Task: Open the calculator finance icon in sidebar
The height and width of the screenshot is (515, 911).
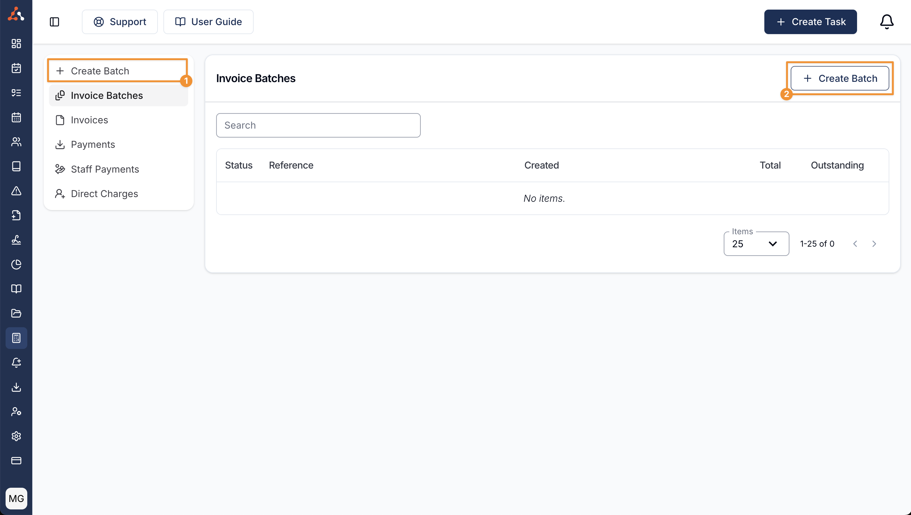Action: [16, 338]
